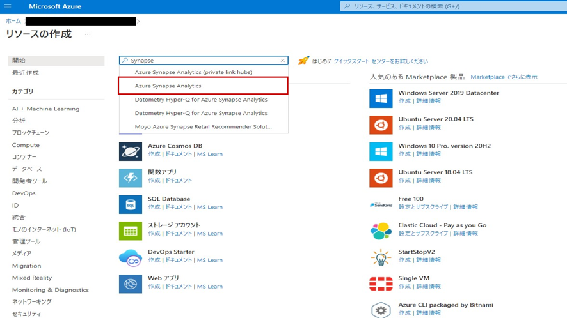The image size is (567, 318).
Task: Open the Azure portal hamburger menu
Action: click(8, 6)
